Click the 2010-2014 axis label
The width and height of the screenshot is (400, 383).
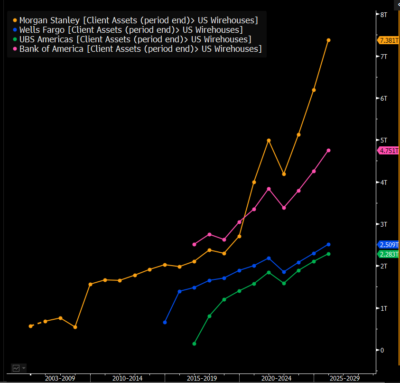[127, 378]
